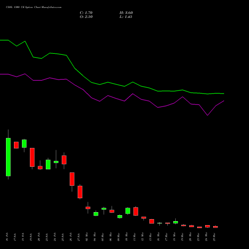Select the red candle for 11 Mar
Viewport: 249px width, 249px height.
pyautogui.click(x=136, y=212)
